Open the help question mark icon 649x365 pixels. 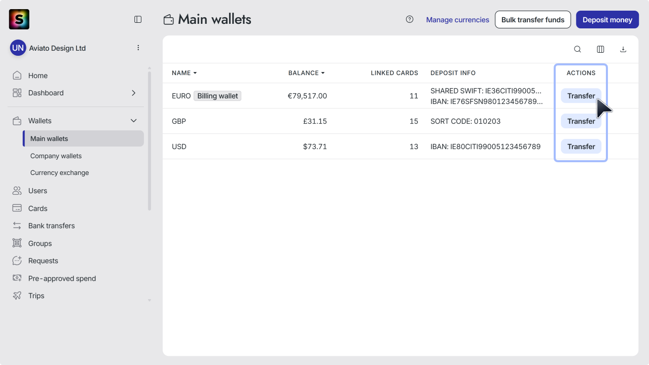pos(410,19)
